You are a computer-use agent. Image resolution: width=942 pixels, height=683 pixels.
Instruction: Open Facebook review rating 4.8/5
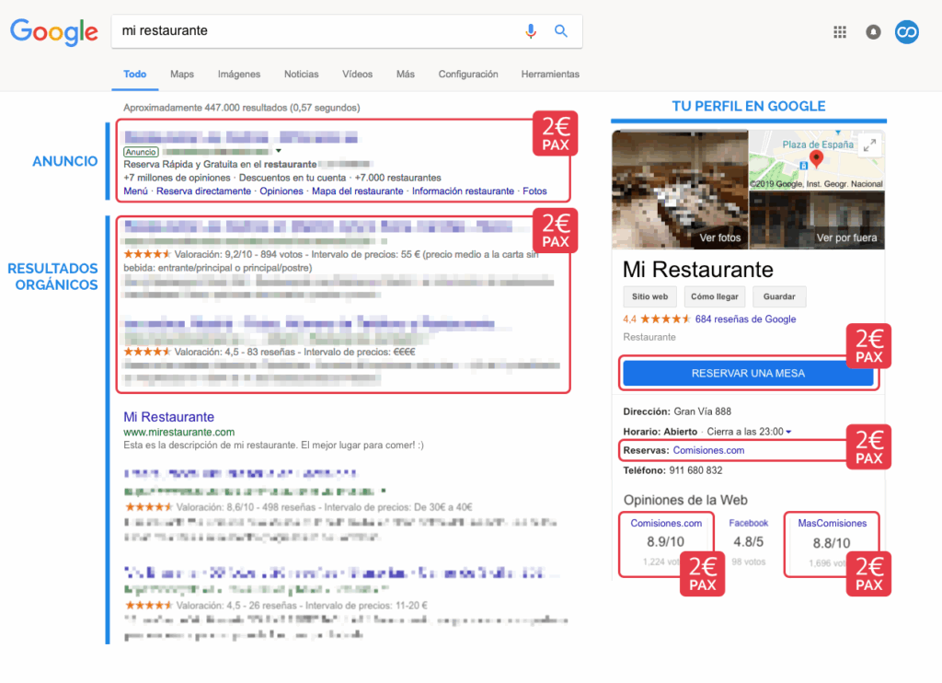tap(749, 542)
